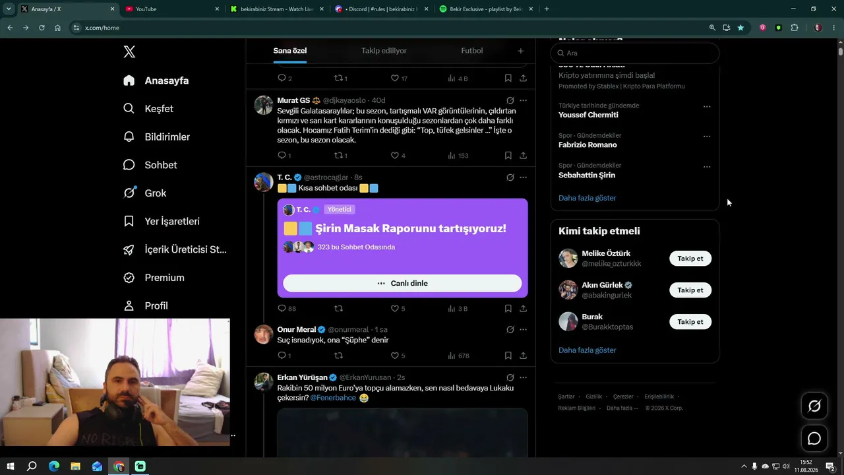Screen dimensions: 844x475
Task: Open Yer İşaretleri bookmarks
Action: 161,222
